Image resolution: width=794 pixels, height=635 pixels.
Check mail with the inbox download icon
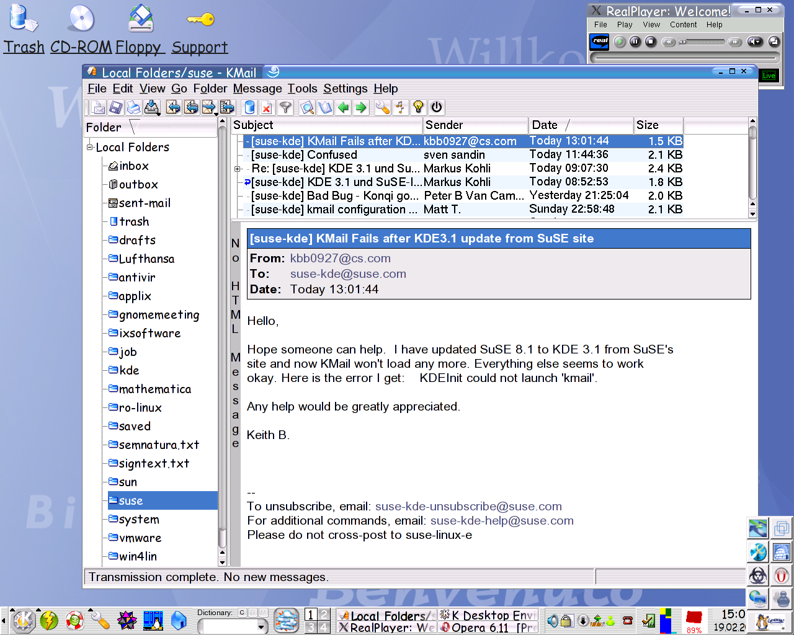point(151,107)
